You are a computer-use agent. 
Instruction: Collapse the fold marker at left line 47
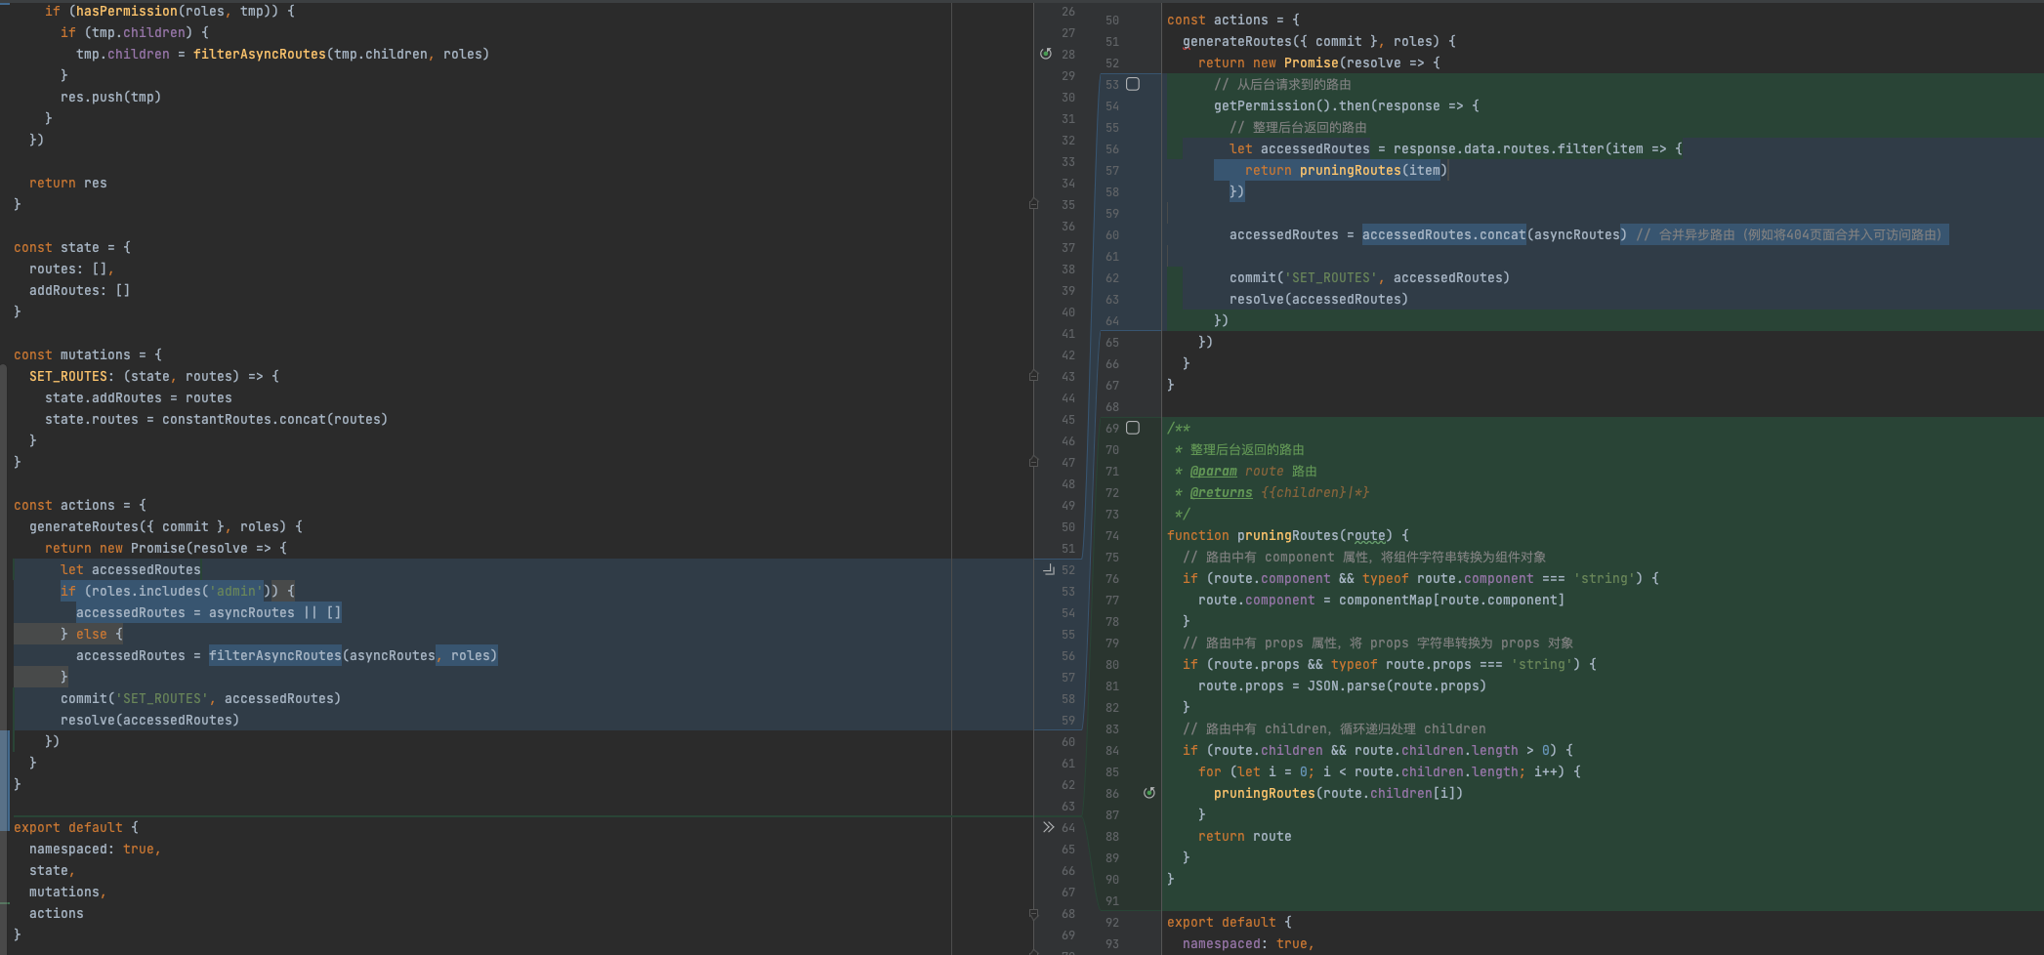[1033, 462]
